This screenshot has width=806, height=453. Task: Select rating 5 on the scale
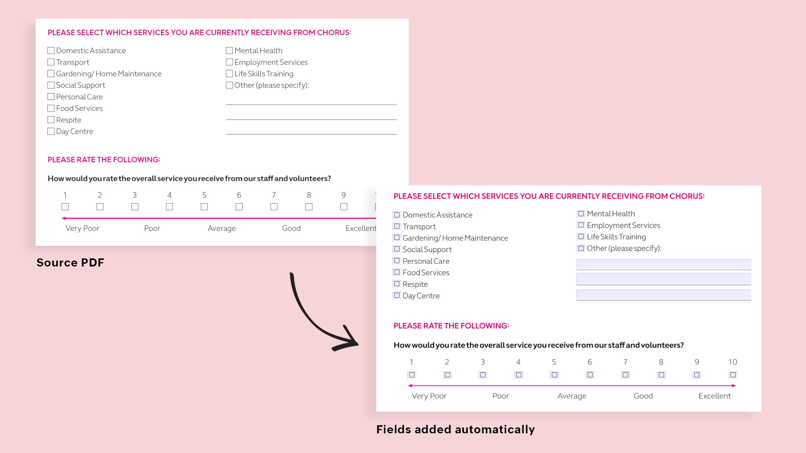pos(554,375)
